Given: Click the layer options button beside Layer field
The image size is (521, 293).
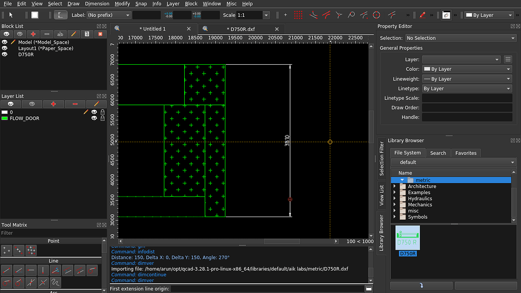Looking at the screenshot, I should (508, 59).
